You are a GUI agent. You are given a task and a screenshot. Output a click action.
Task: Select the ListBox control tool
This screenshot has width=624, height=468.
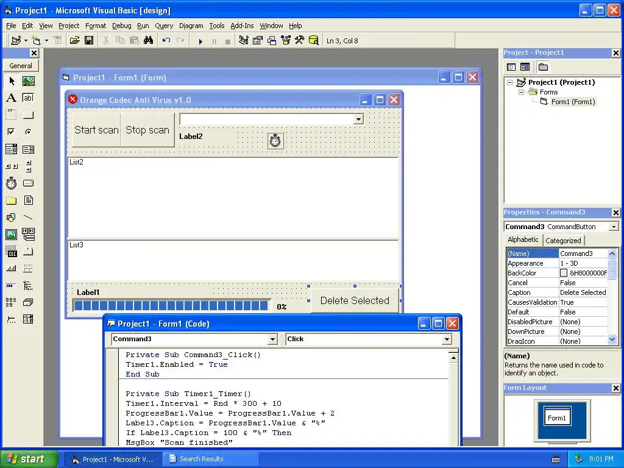(28, 149)
